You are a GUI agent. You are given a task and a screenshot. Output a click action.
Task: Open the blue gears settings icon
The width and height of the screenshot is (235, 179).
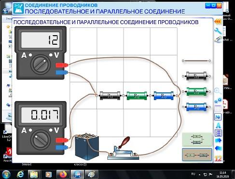(x=218, y=101)
